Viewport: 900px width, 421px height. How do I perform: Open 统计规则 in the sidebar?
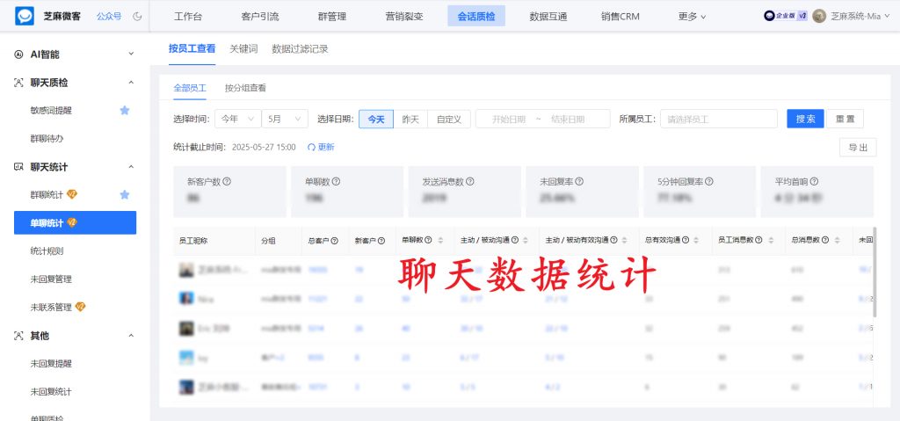pos(47,251)
